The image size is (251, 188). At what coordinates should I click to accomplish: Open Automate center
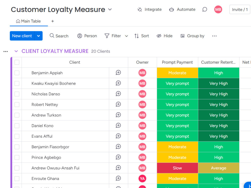click(x=182, y=10)
